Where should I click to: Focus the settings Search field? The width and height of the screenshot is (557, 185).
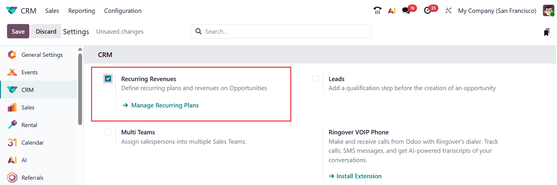[281, 31]
